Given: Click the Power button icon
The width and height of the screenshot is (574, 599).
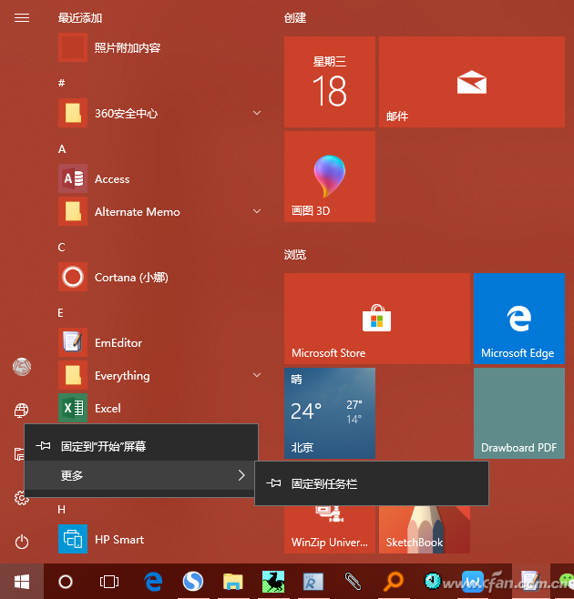Looking at the screenshot, I should click(x=22, y=542).
